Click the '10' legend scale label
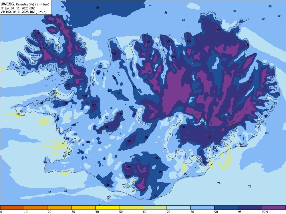The height and width of the screenshot is (214, 286). point(26,212)
